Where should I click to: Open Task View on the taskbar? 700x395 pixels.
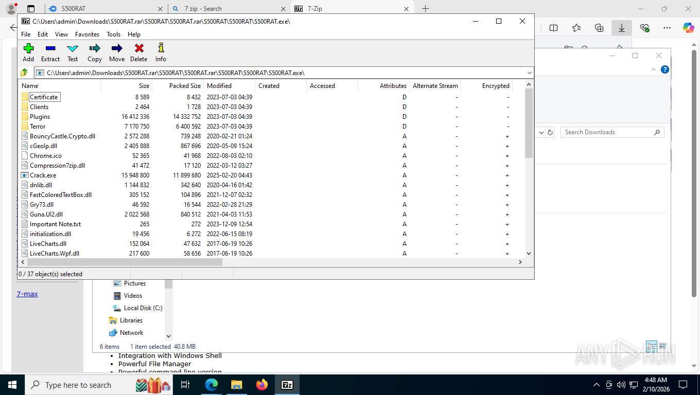click(x=185, y=385)
